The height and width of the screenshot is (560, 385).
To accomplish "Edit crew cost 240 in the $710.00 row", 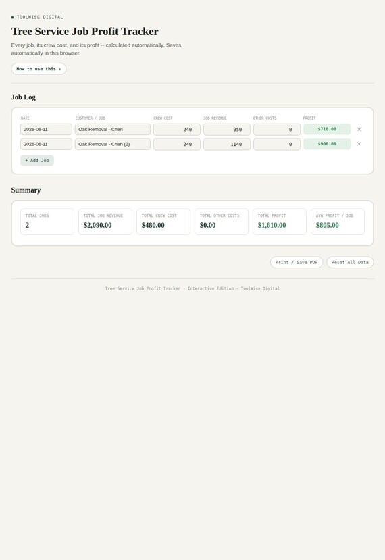I will tap(177, 130).
